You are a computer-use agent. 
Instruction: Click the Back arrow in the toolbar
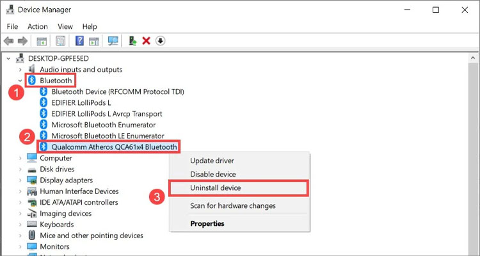(9, 41)
